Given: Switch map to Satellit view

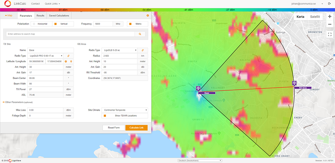Looking at the screenshot, I should tap(315, 17).
